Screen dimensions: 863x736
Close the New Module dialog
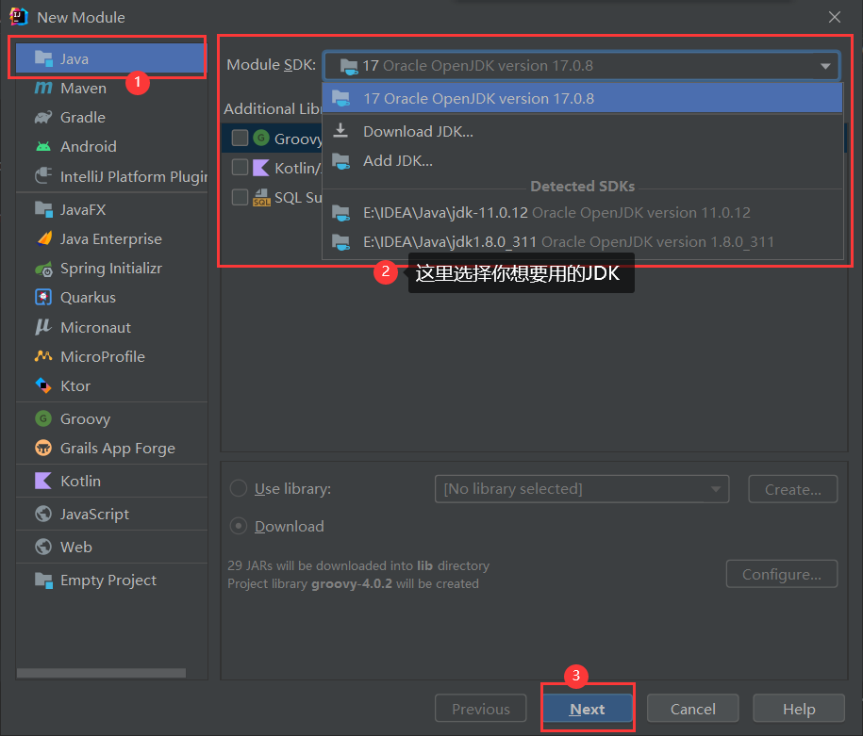[835, 17]
